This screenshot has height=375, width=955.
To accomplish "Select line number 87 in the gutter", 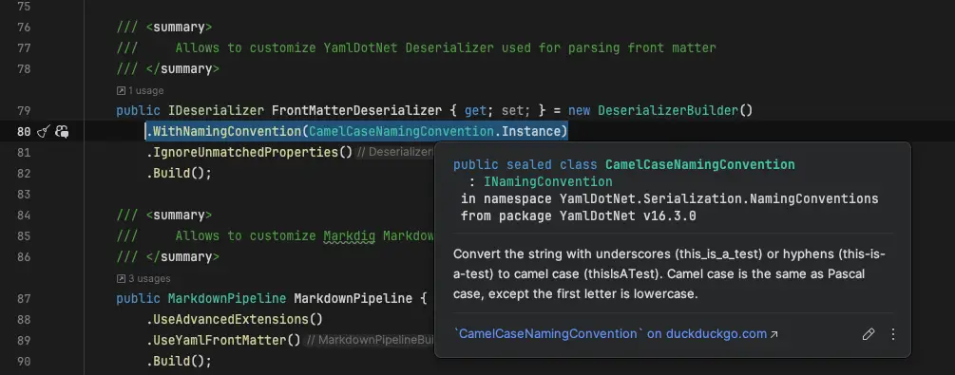I will click(23, 299).
